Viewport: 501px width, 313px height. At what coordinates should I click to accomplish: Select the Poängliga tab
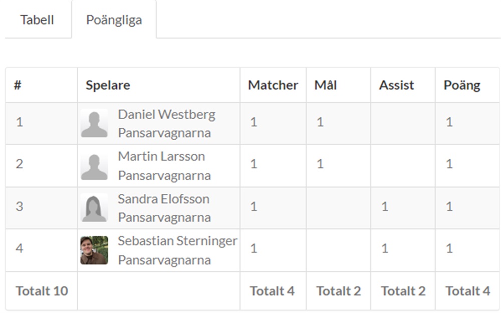pos(114,20)
